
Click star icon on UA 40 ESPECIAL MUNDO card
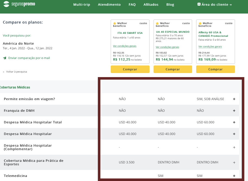[x=157, y=24]
